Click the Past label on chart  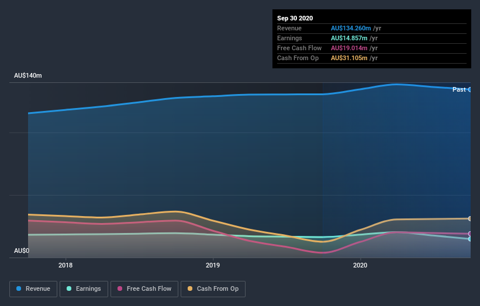point(459,89)
